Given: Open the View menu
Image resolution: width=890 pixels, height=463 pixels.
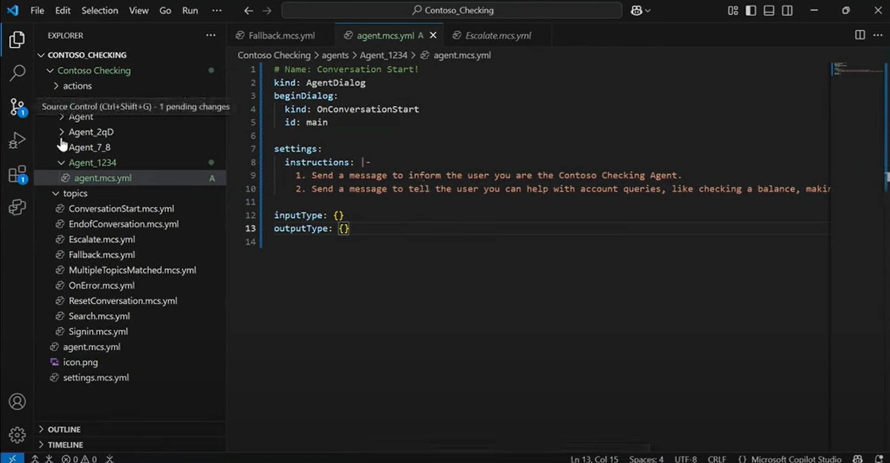Looking at the screenshot, I should 139,10.
